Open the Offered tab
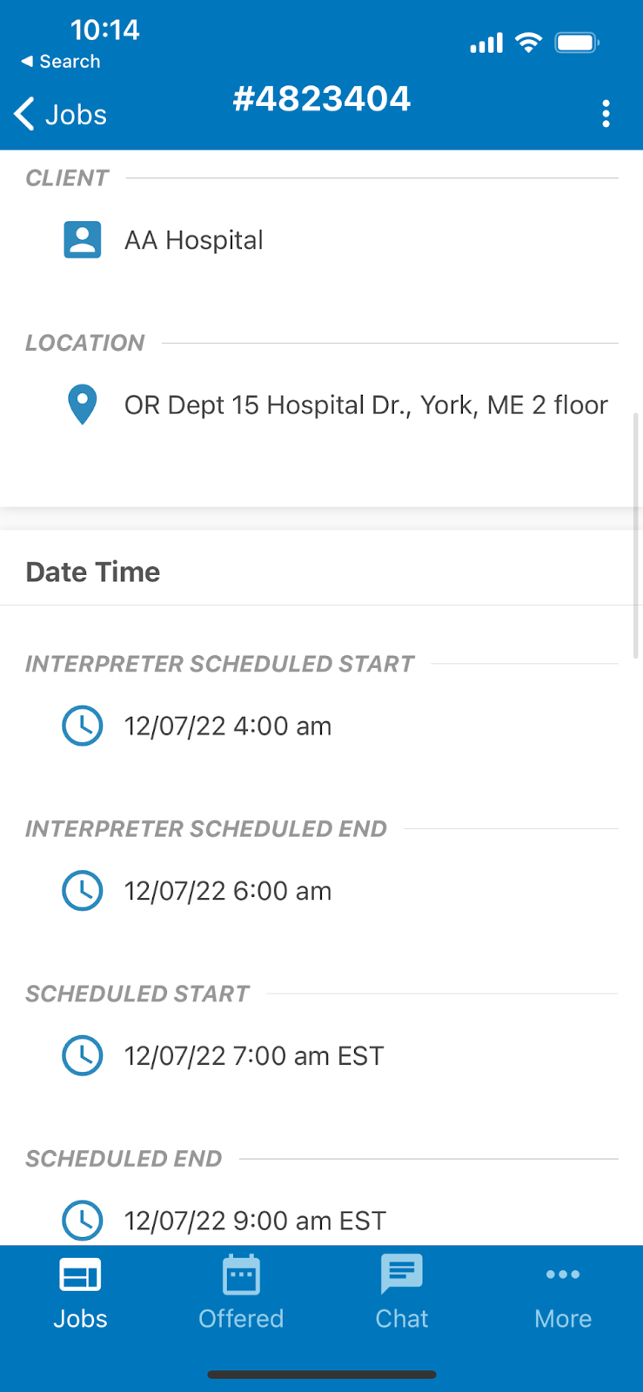The width and height of the screenshot is (643, 1392). click(x=241, y=1293)
